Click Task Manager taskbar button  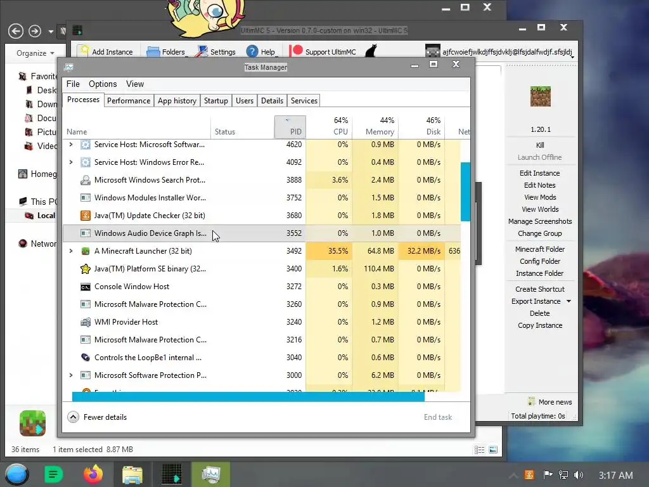[210, 474]
